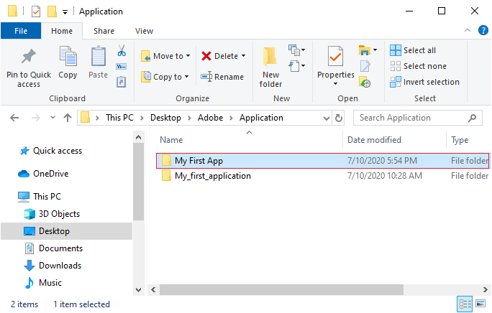The height and width of the screenshot is (313, 492).
Task: Open the Share ribbon tab
Action: coord(104,31)
